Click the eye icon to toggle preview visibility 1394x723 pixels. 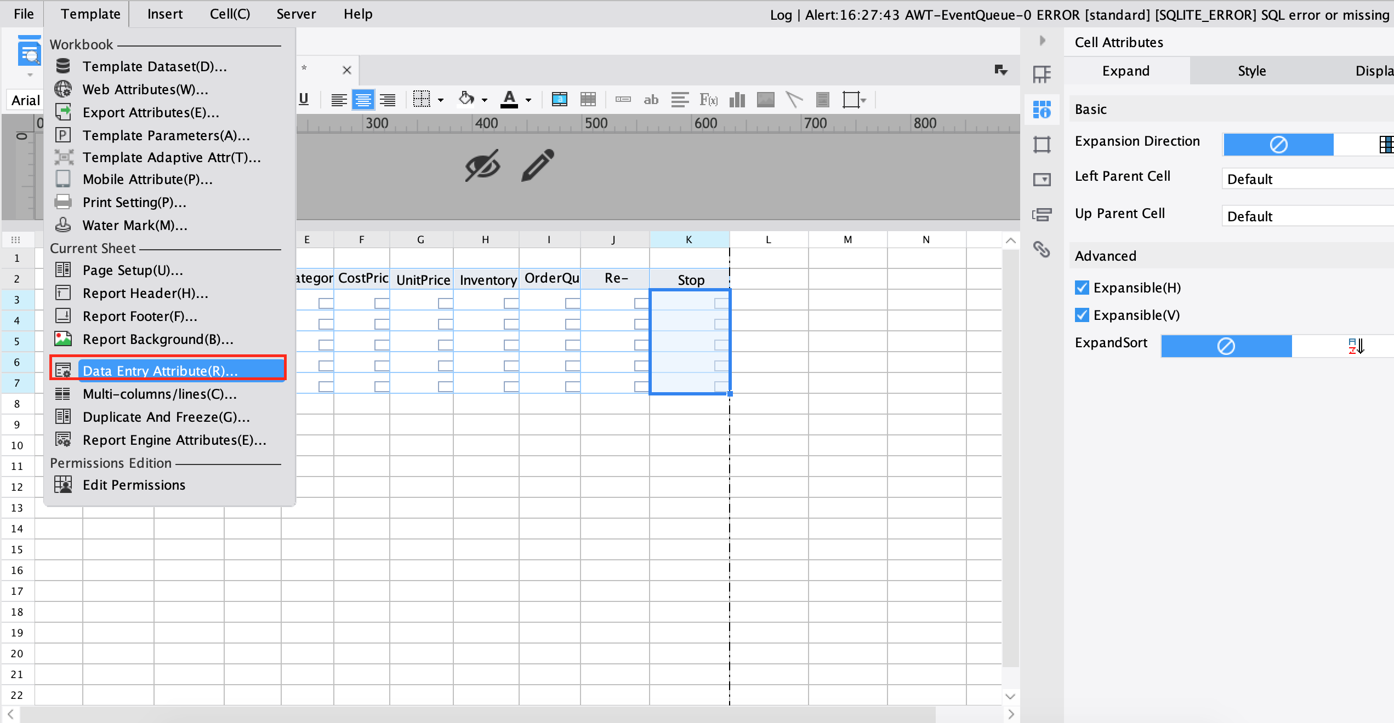click(x=481, y=165)
